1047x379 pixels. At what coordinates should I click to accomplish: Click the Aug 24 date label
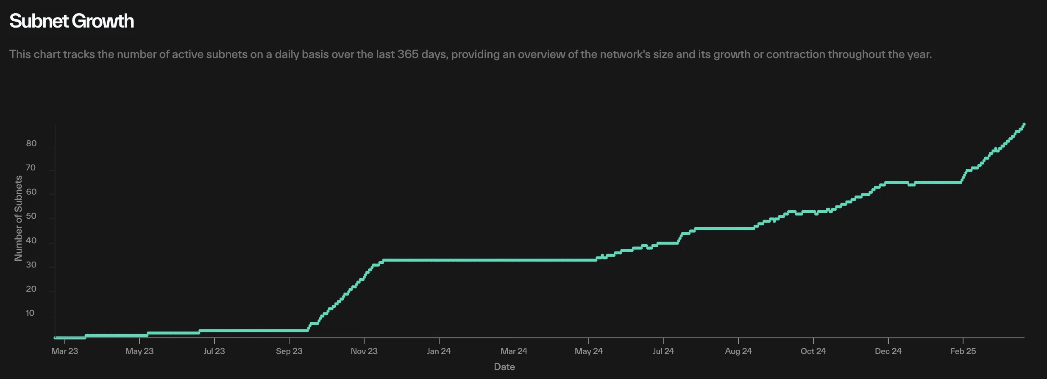point(738,351)
